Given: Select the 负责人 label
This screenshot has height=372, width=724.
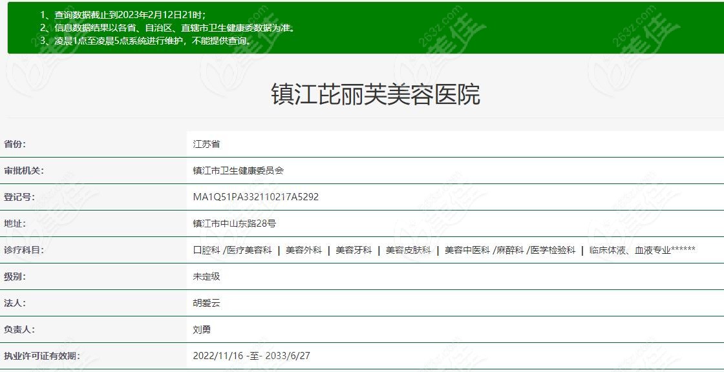Looking at the screenshot, I should tap(19, 329).
